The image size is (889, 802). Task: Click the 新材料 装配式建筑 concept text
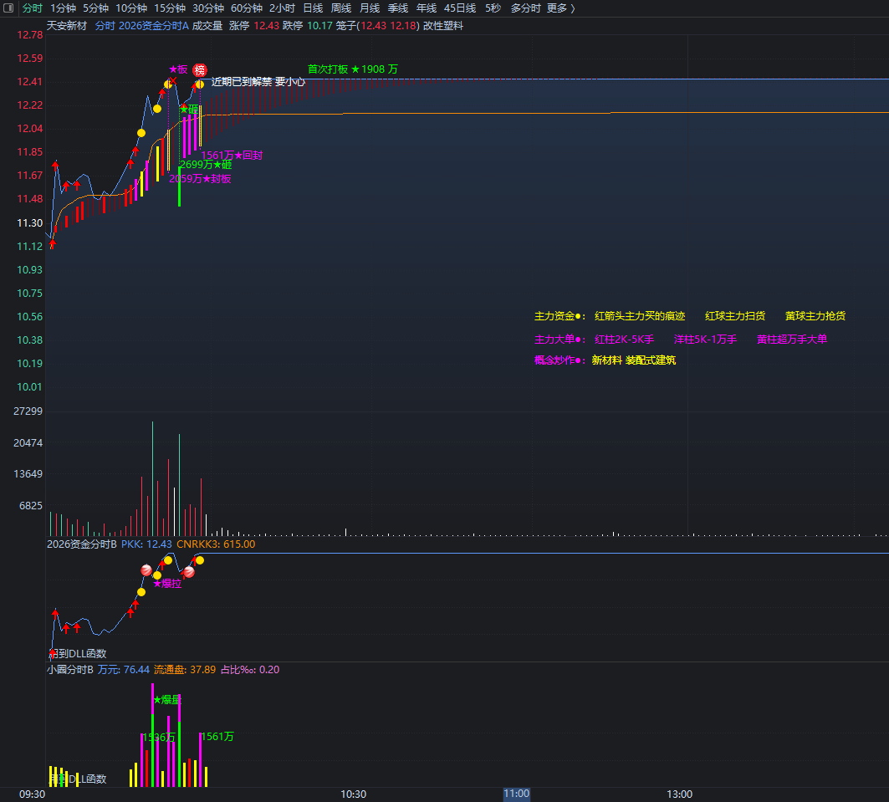coord(634,360)
